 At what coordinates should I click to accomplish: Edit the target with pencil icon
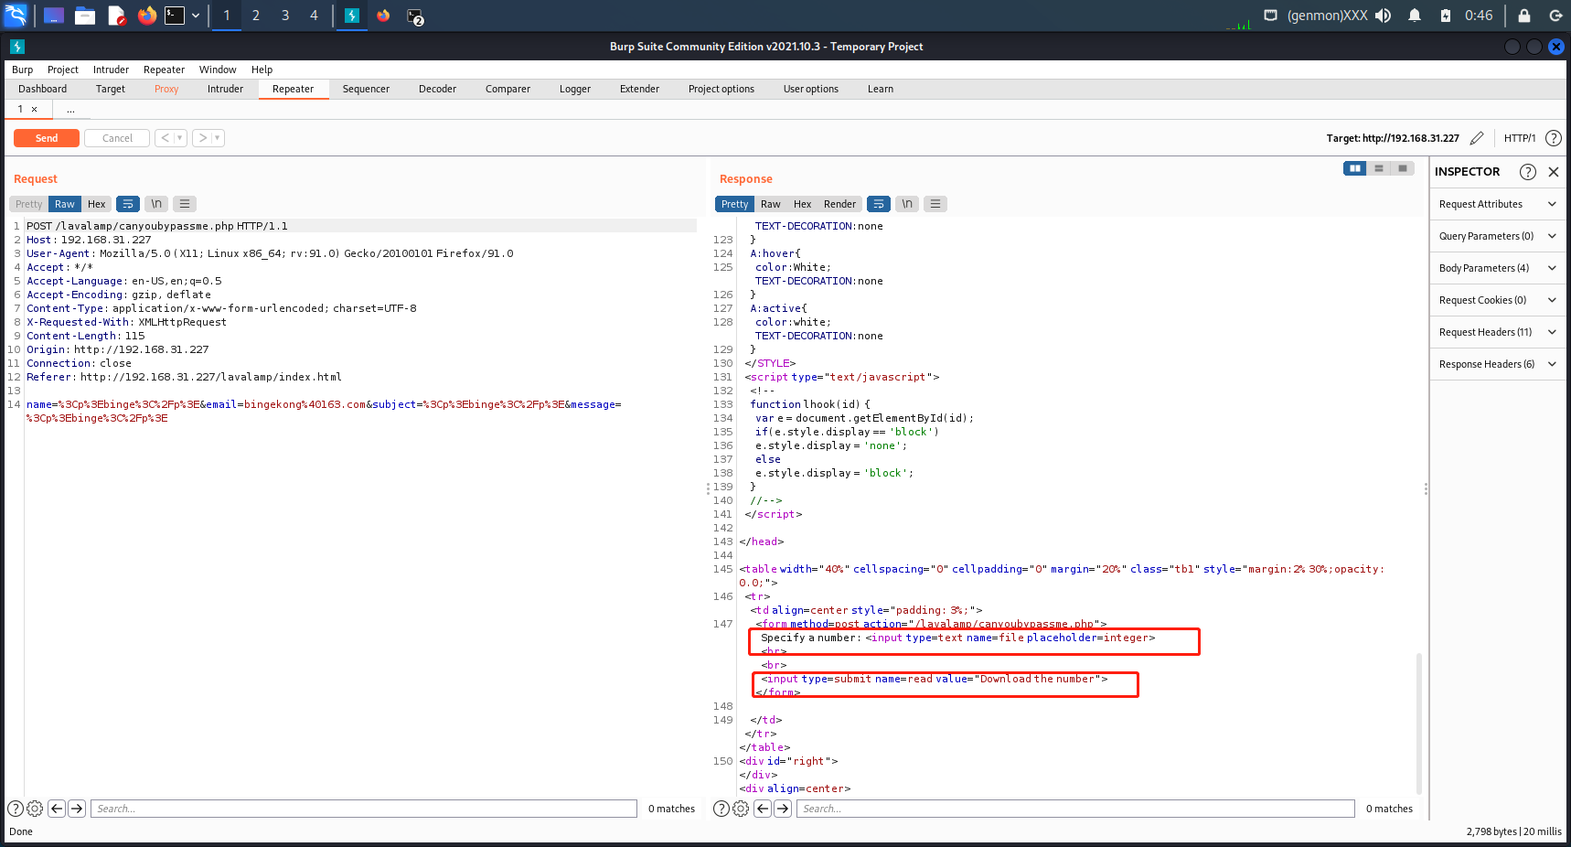(1477, 138)
